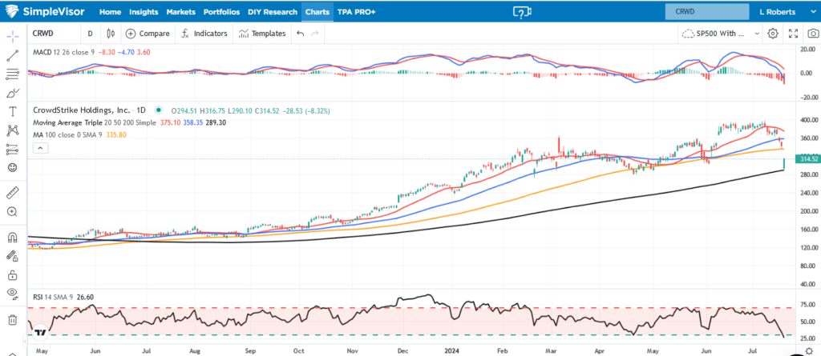The width and height of the screenshot is (821, 356).
Task: Open the video help icon
Action: coord(521,12)
